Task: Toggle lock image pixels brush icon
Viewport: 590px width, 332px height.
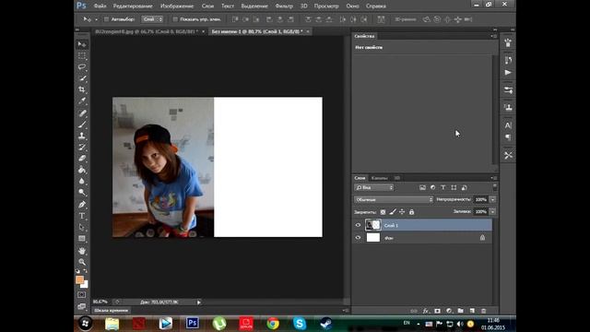Action: point(393,212)
